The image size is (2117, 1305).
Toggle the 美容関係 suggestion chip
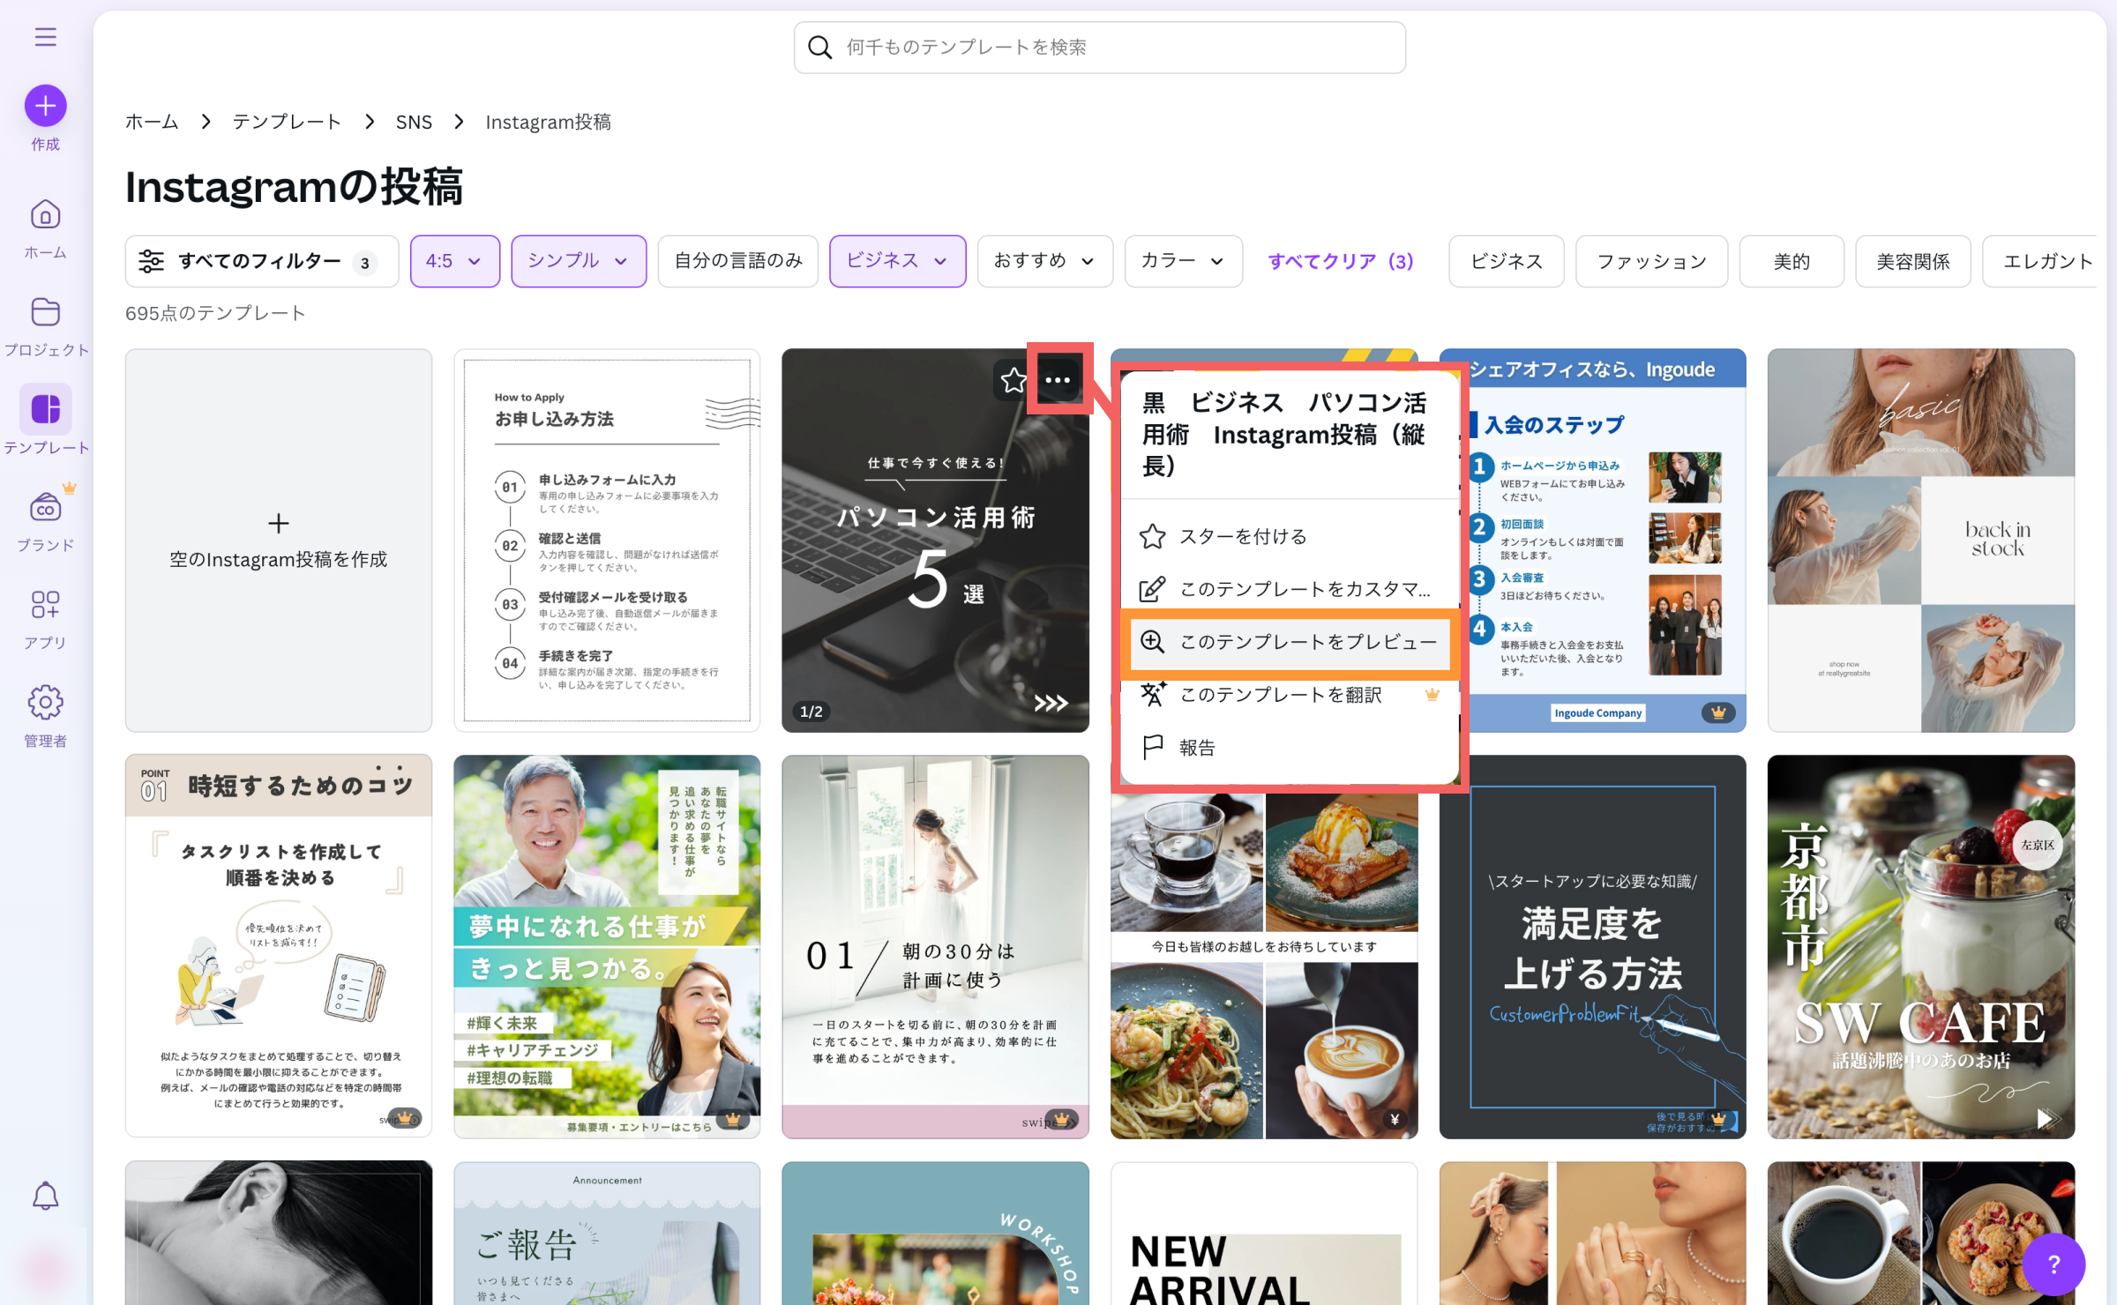pos(1912,261)
